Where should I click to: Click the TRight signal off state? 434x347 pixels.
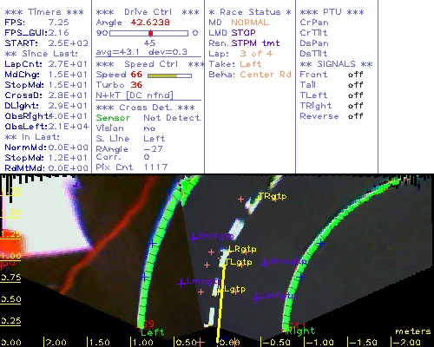click(x=356, y=106)
